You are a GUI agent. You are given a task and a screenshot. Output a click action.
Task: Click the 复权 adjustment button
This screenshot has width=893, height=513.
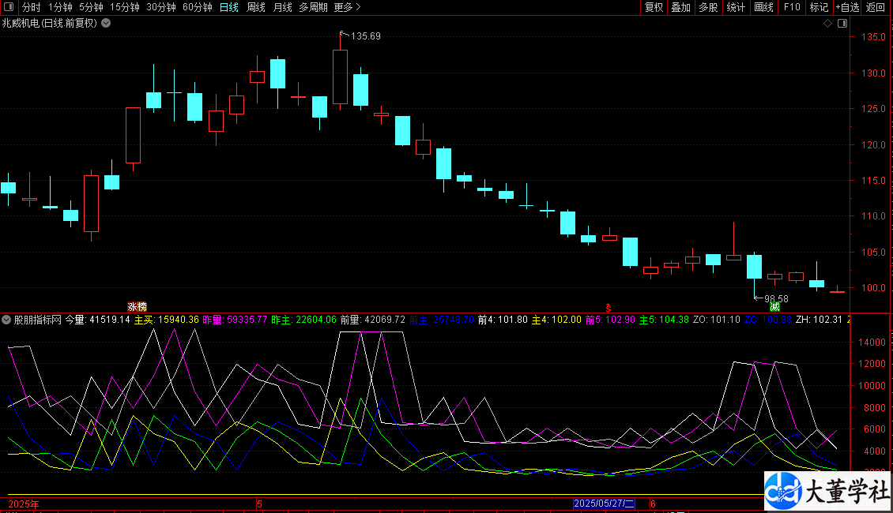[654, 7]
